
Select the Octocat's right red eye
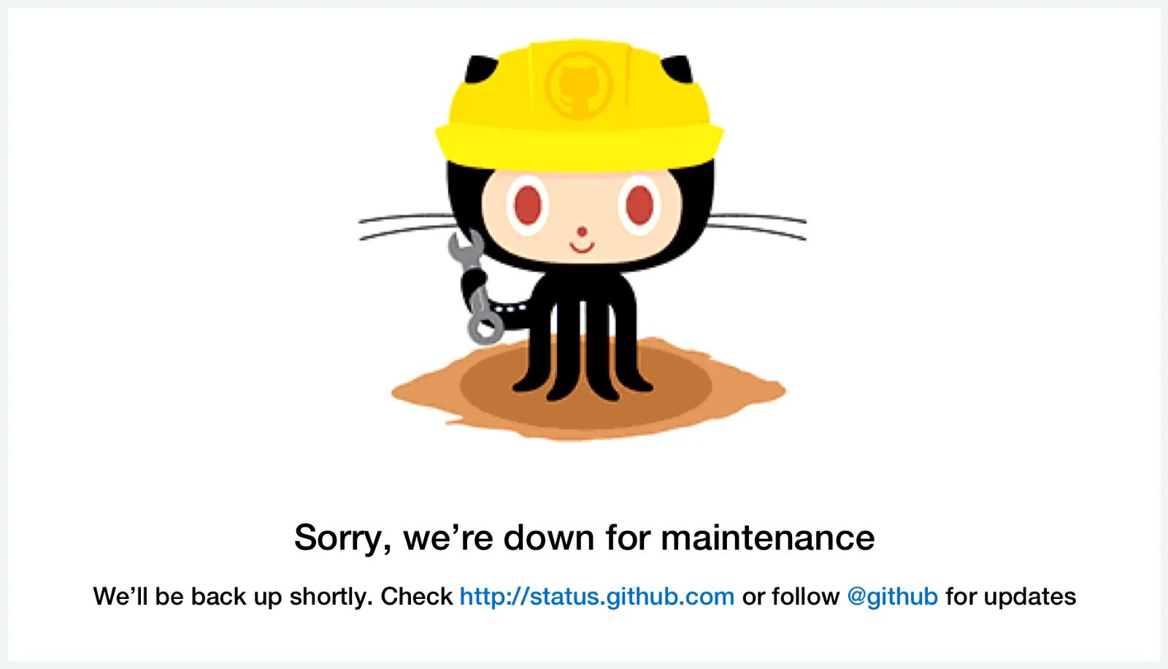(639, 205)
